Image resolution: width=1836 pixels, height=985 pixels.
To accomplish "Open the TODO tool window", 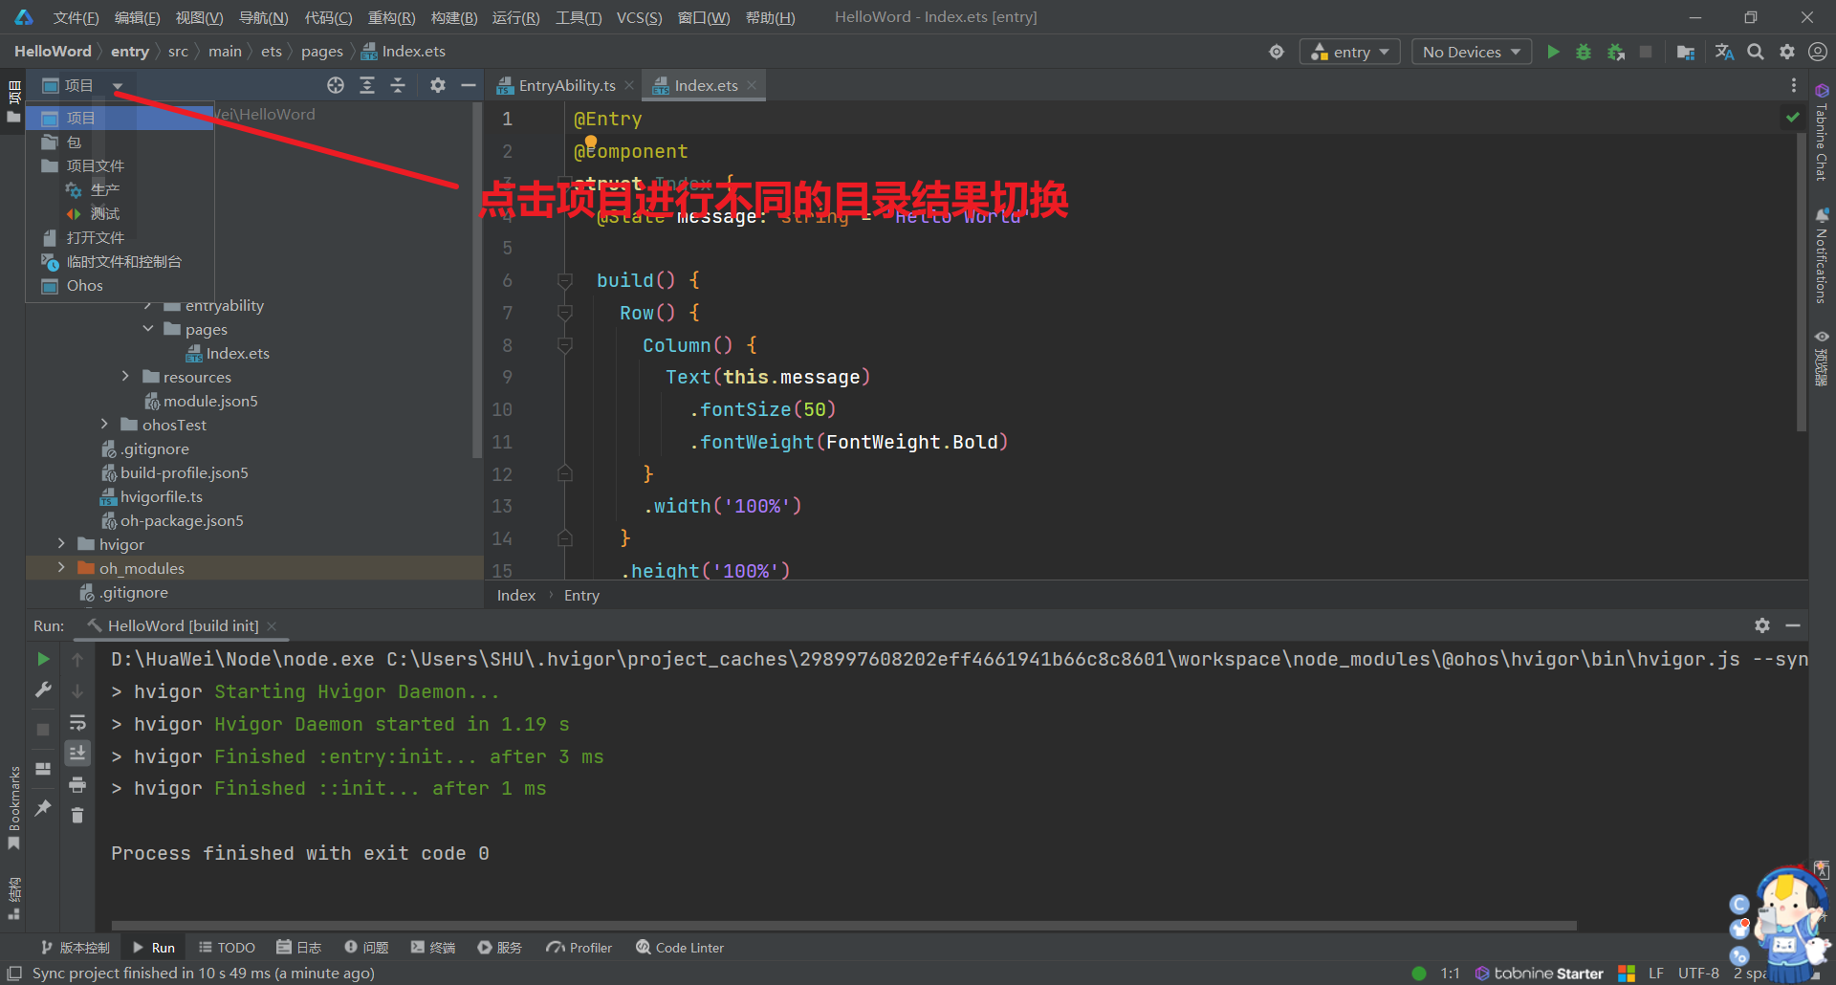I will coord(227,948).
